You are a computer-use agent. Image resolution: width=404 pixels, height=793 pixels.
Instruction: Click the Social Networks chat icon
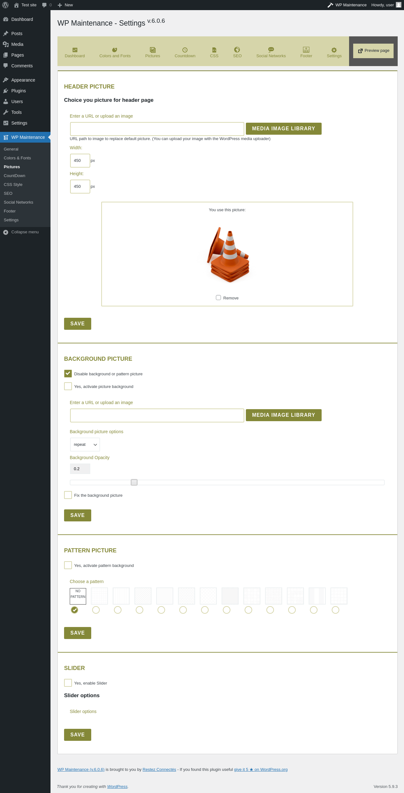coord(271,50)
